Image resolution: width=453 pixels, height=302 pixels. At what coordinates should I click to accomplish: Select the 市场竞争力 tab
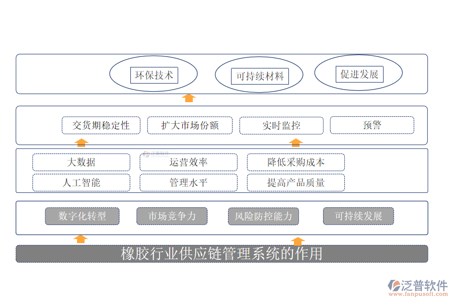pos(172,216)
